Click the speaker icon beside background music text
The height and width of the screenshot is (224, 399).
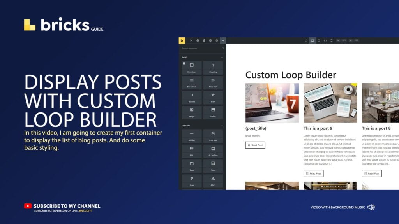[371, 207]
